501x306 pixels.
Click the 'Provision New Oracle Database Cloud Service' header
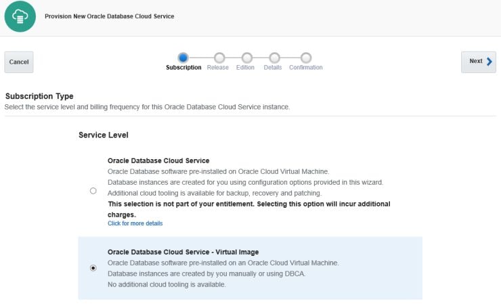109,16
